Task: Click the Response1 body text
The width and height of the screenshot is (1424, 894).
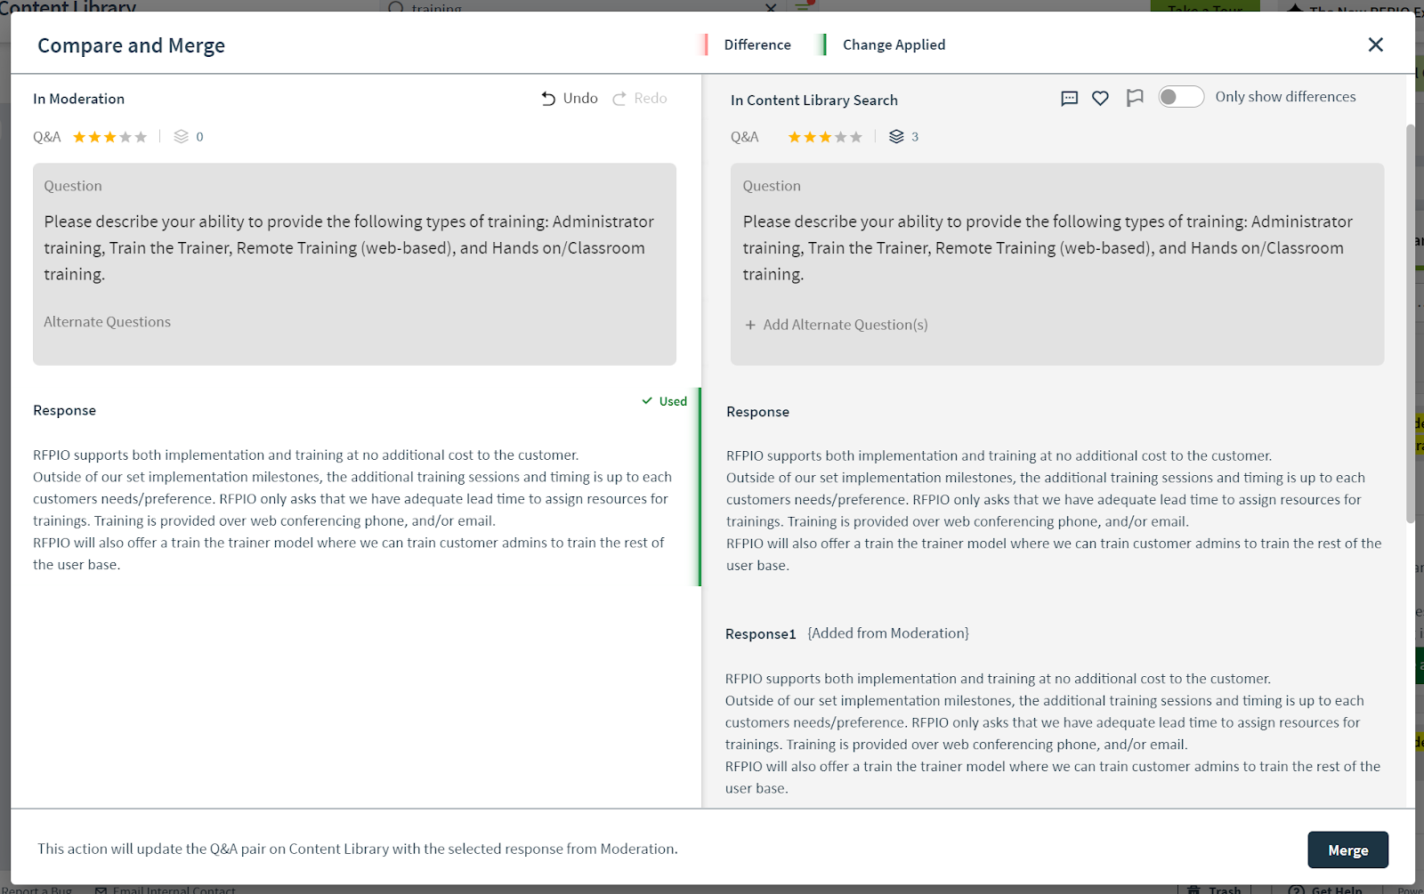Action: tap(1053, 734)
